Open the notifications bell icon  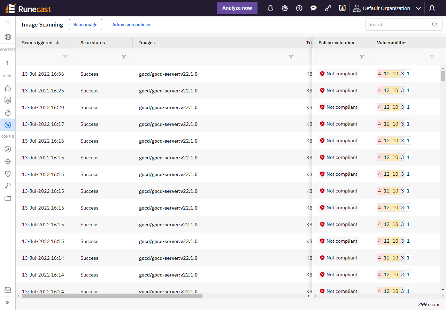270,8
